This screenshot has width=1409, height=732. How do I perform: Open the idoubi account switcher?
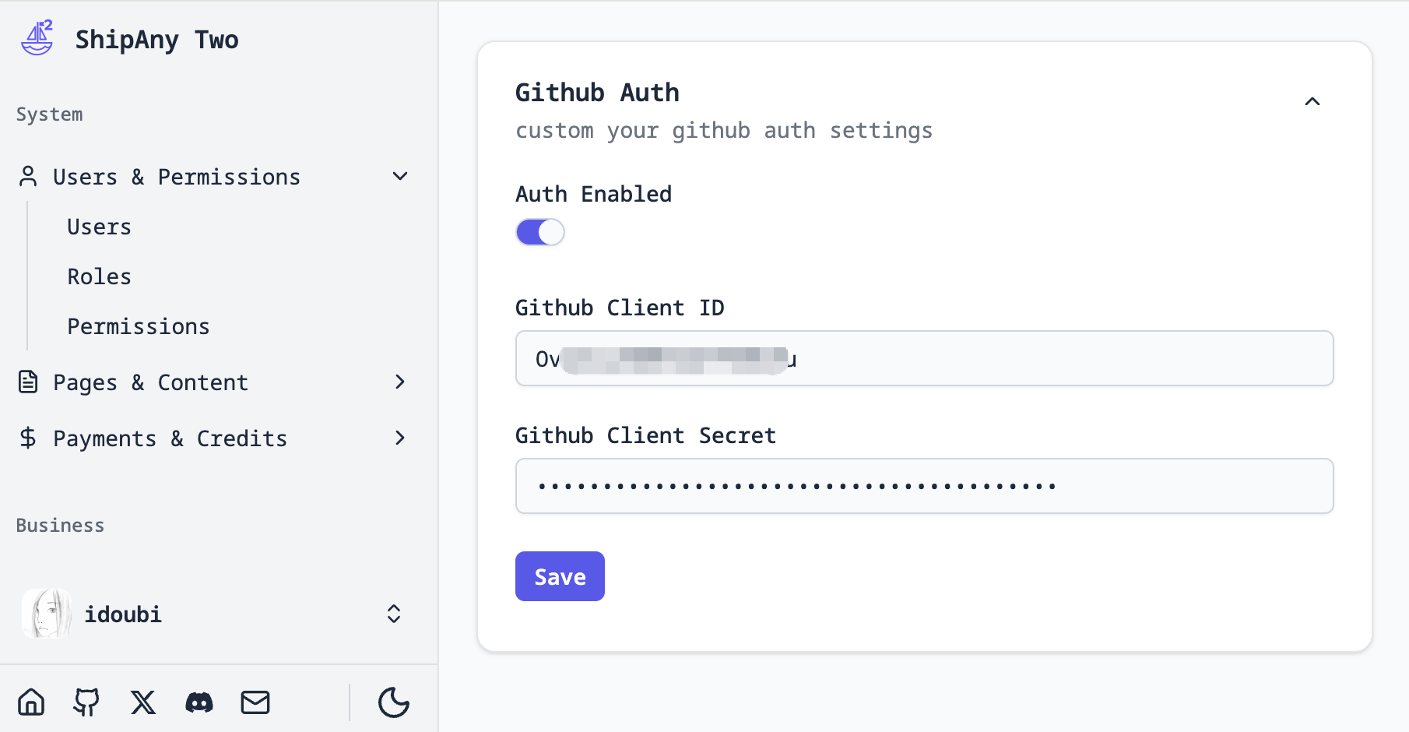click(x=394, y=614)
